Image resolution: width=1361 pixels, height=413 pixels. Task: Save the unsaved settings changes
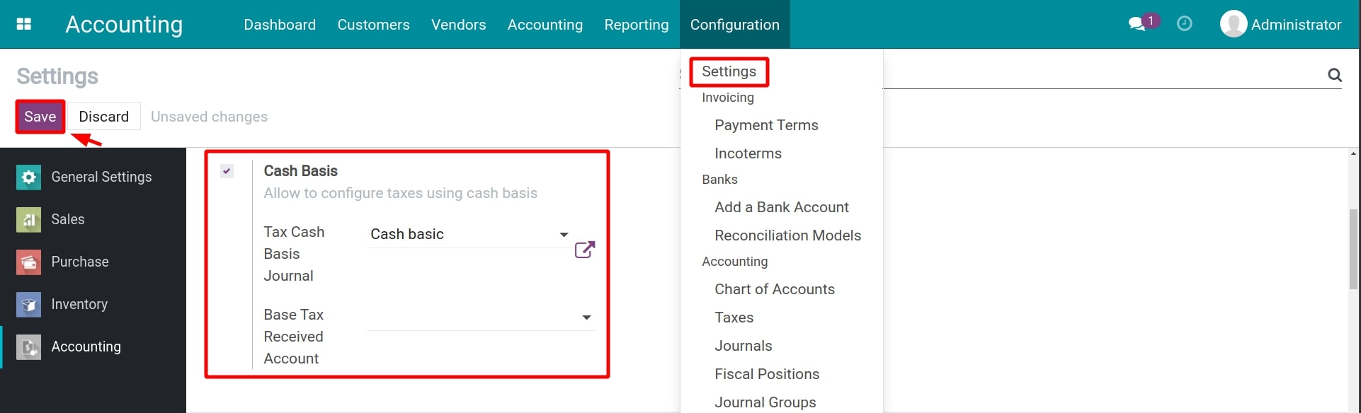click(x=40, y=116)
